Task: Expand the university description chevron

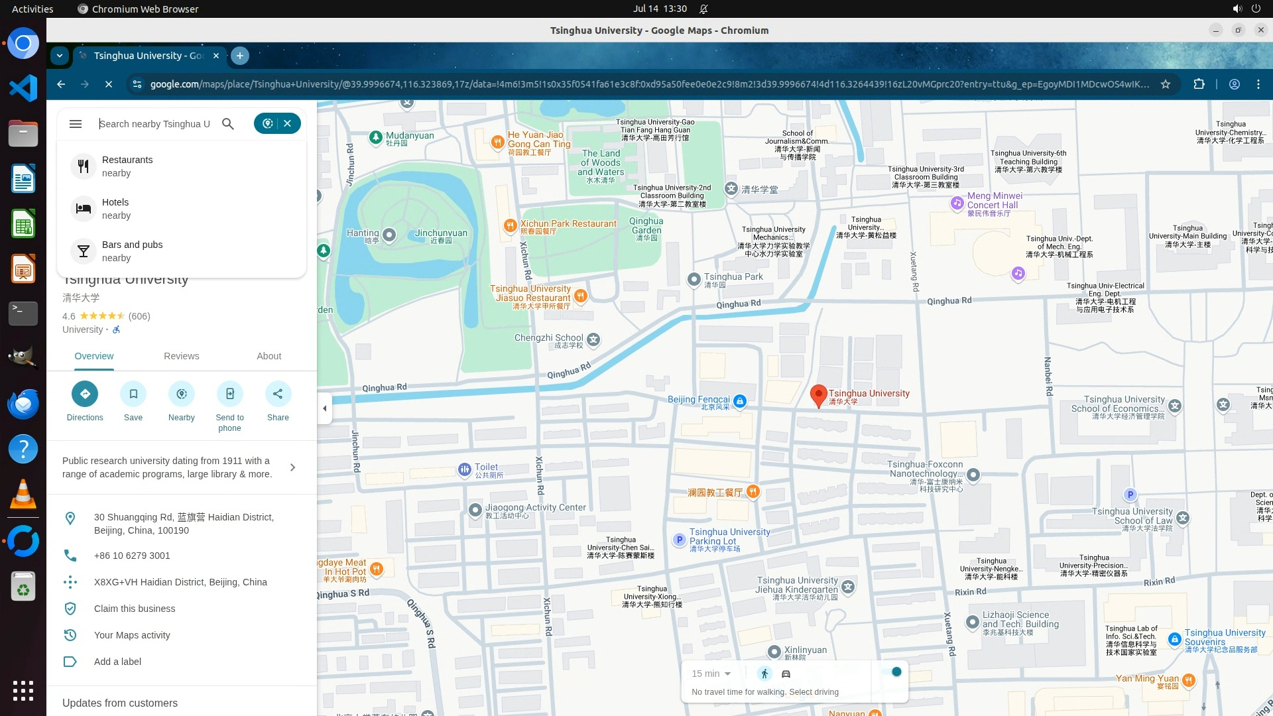Action: tap(292, 467)
